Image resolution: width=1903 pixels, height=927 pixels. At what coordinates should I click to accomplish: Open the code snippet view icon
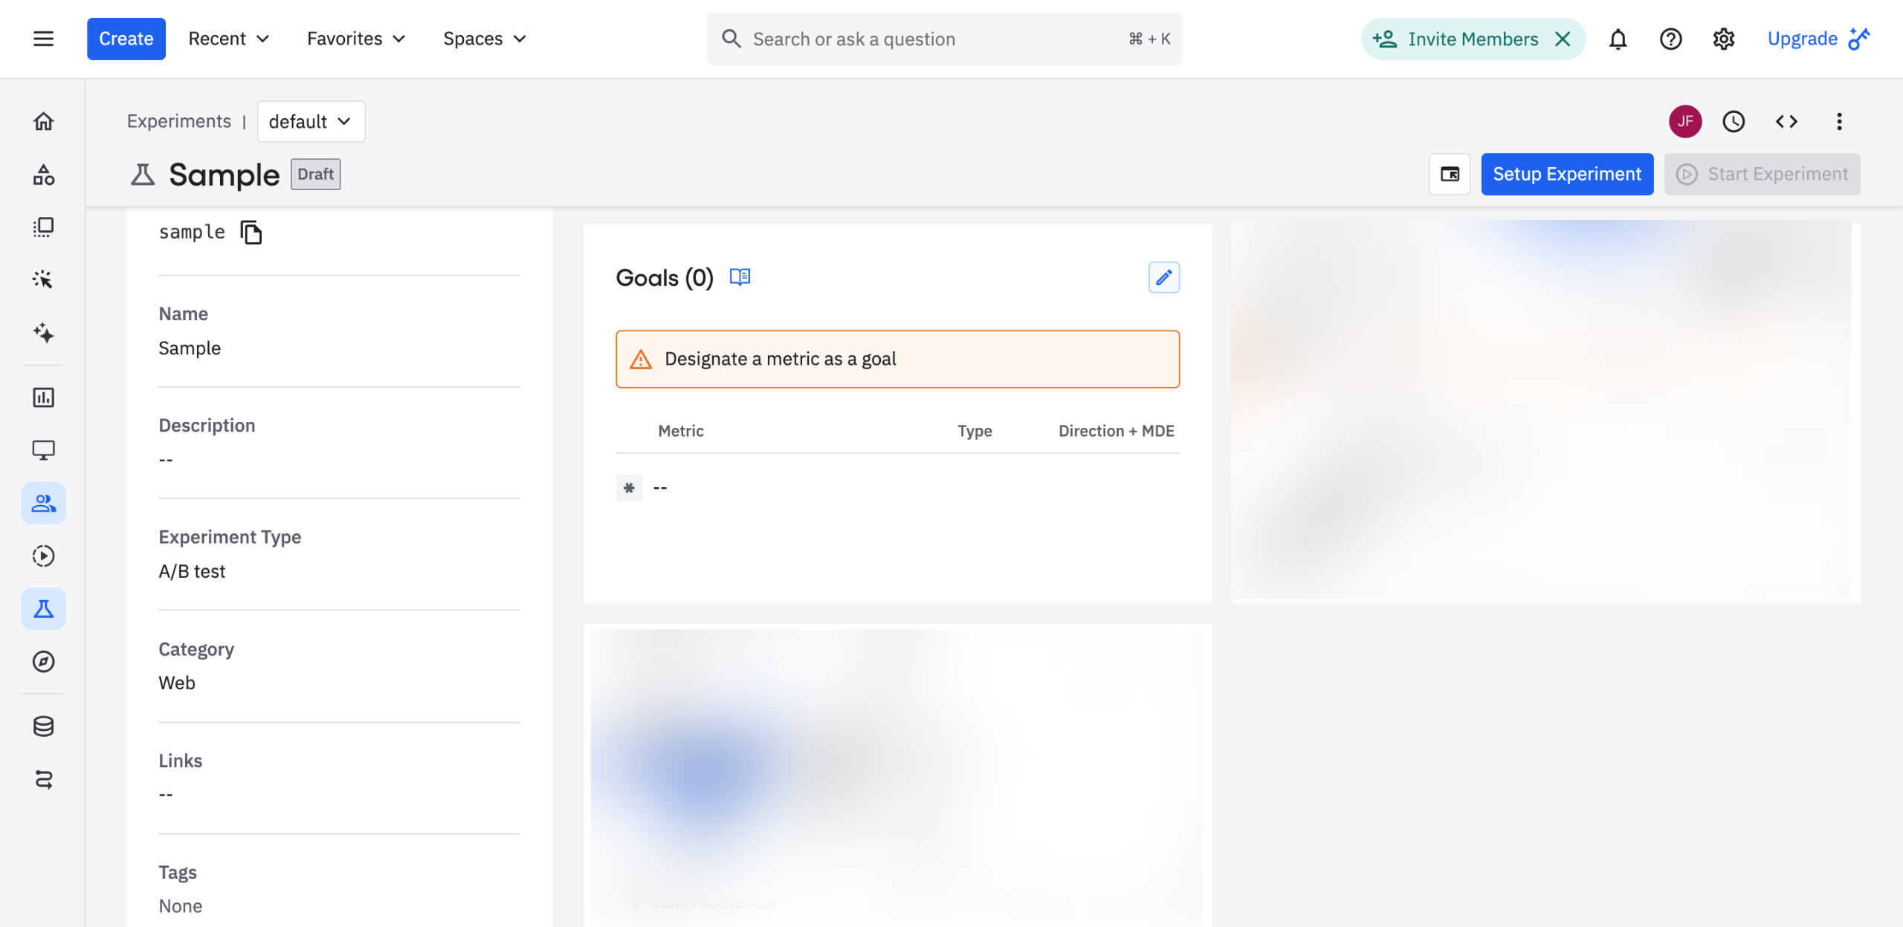[x=1786, y=121]
